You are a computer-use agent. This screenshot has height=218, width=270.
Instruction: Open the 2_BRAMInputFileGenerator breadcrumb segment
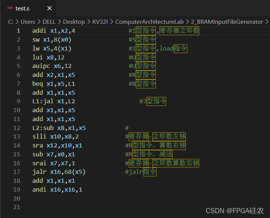(x=227, y=22)
